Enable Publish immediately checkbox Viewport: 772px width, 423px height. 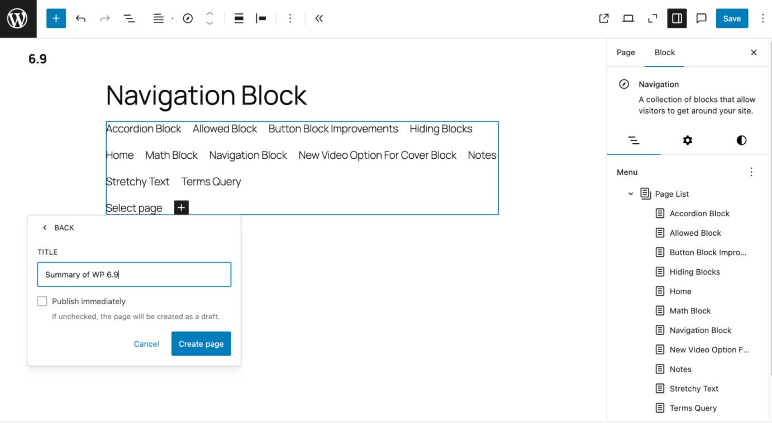(x=42, y=302)
